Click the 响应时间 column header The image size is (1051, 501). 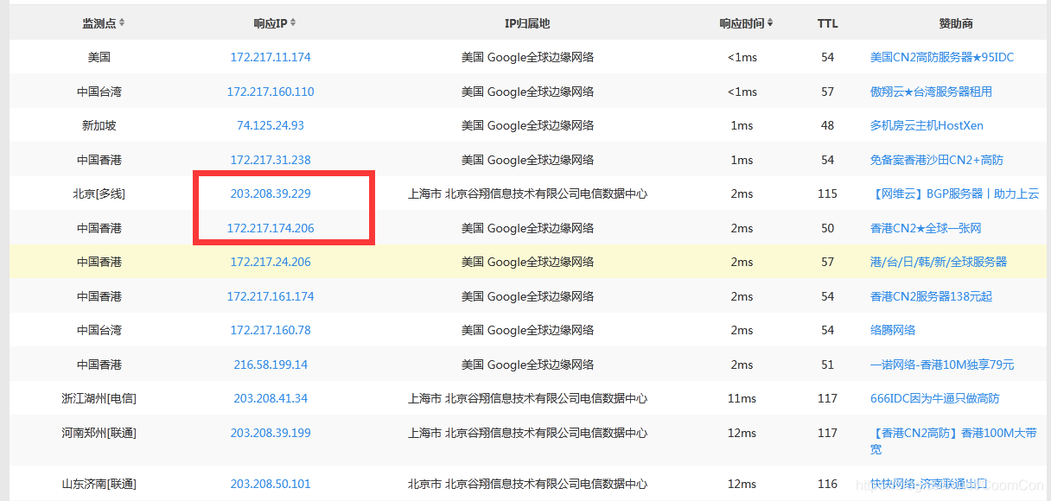[742, 23]
